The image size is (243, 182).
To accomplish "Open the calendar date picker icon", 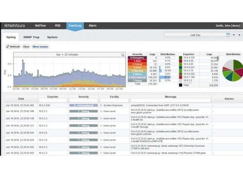I will tap(228, 35).
